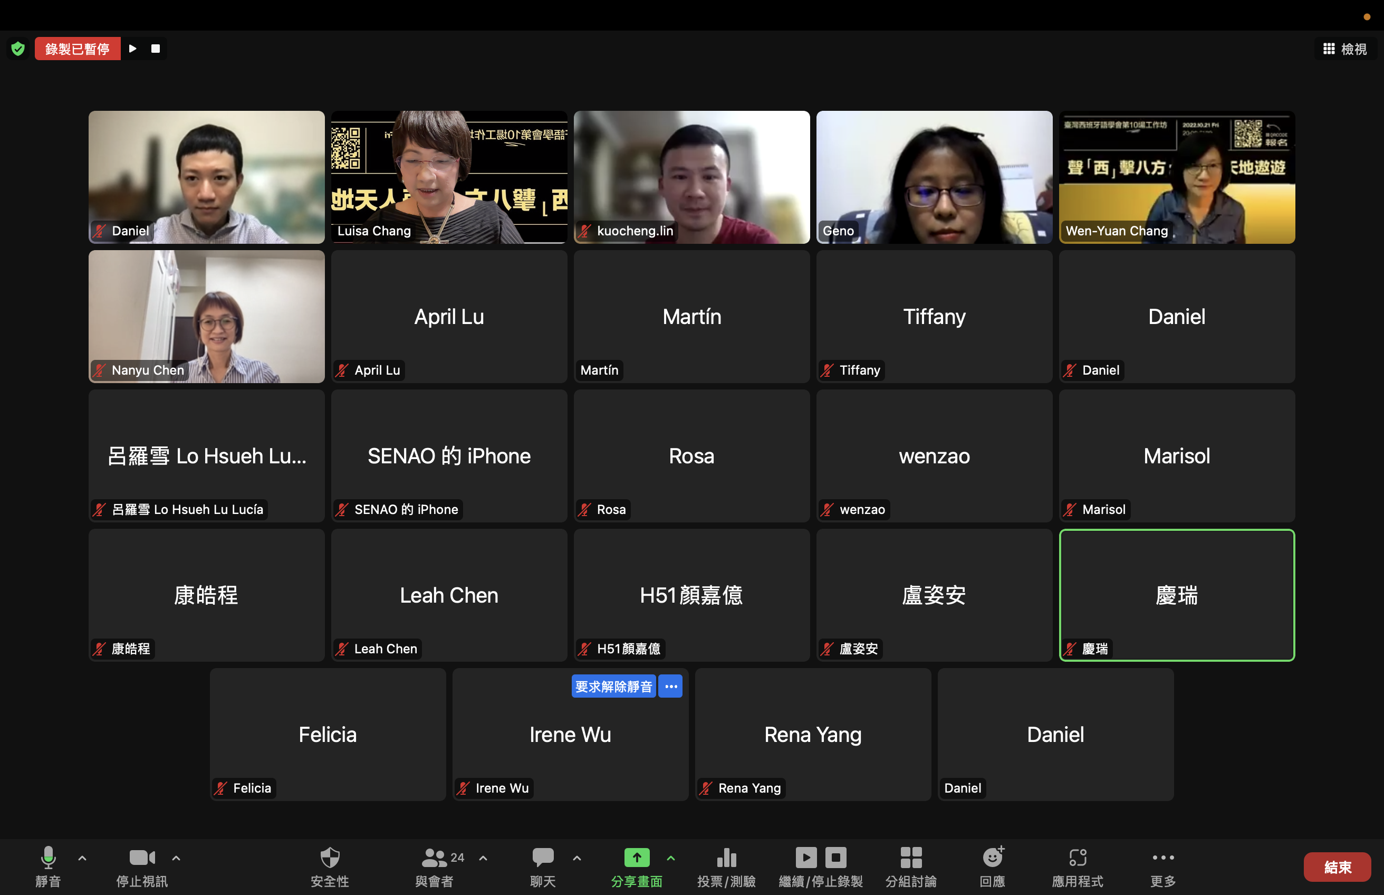Click muted mic icon beside Rosa's name
This screenshot has width=1384, height=895.
(x=585, y=510)
